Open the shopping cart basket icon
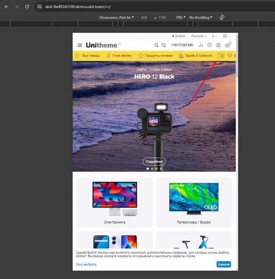Viewport: 275px width, 279px height. (227, 45)
